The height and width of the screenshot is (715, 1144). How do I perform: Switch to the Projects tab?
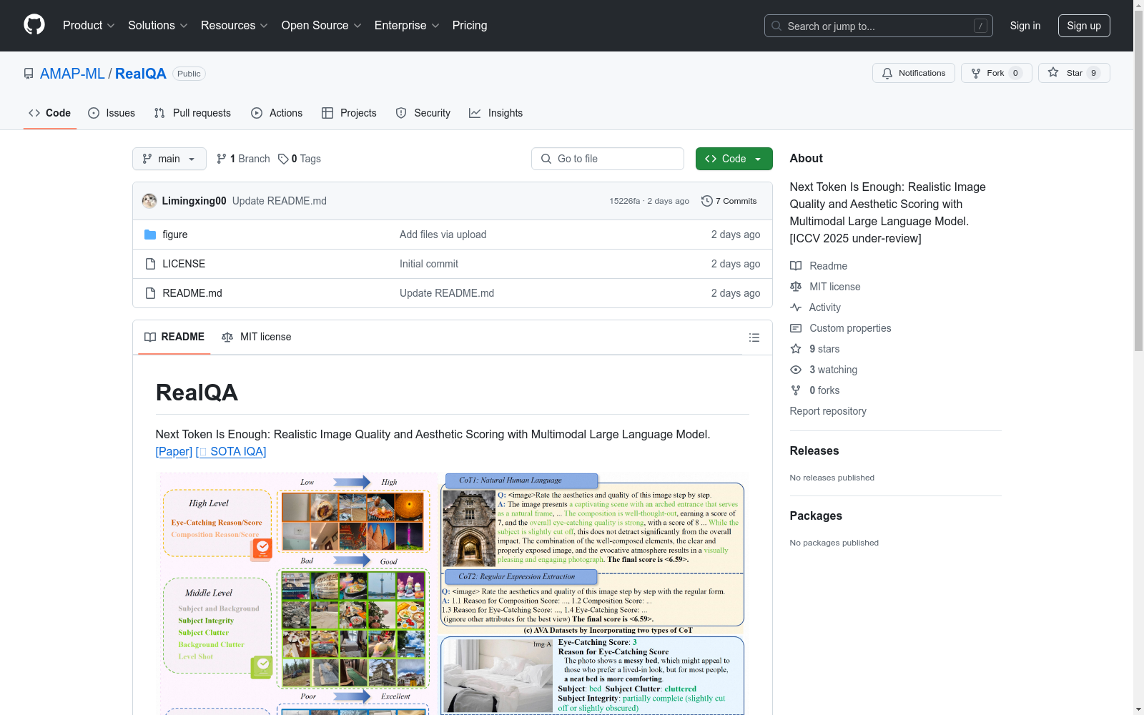[349, 113]
